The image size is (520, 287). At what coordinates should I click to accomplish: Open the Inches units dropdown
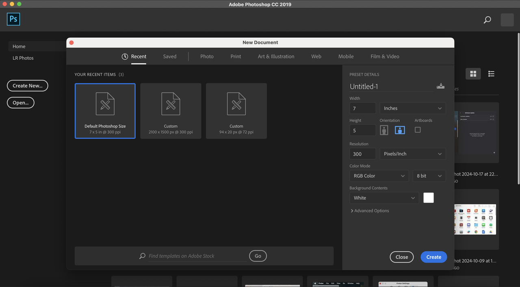click(x=412, y=108)
